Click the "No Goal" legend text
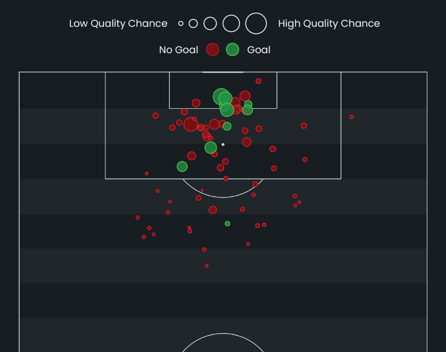This screenshot has width=446, height=352. [178, 50]
